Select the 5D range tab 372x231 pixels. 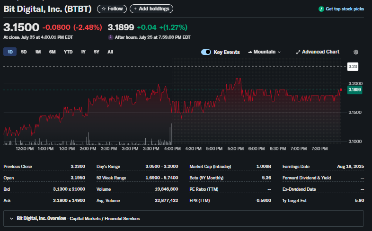[x=24, y=52]
